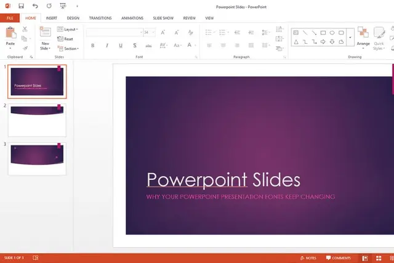Toggle Italic formatting
Screen dimensions: 394x263
pyautogui.click(x=107, y=46)
